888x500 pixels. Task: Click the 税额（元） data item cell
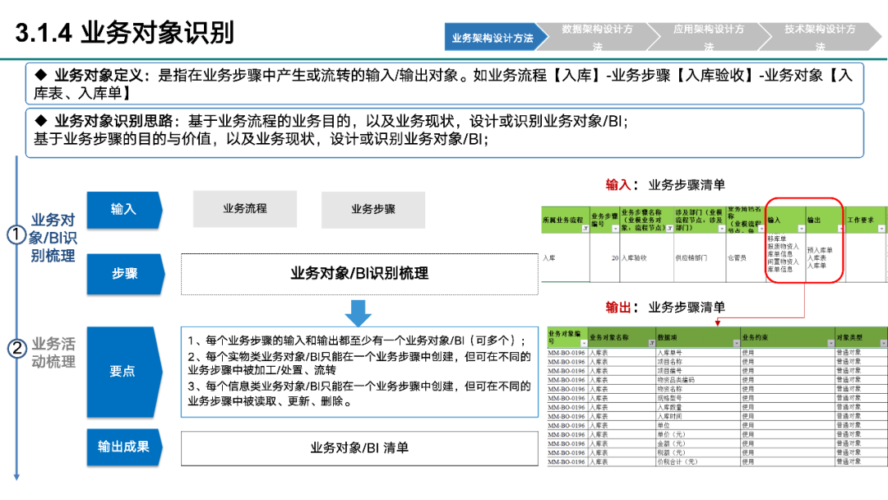698,452
